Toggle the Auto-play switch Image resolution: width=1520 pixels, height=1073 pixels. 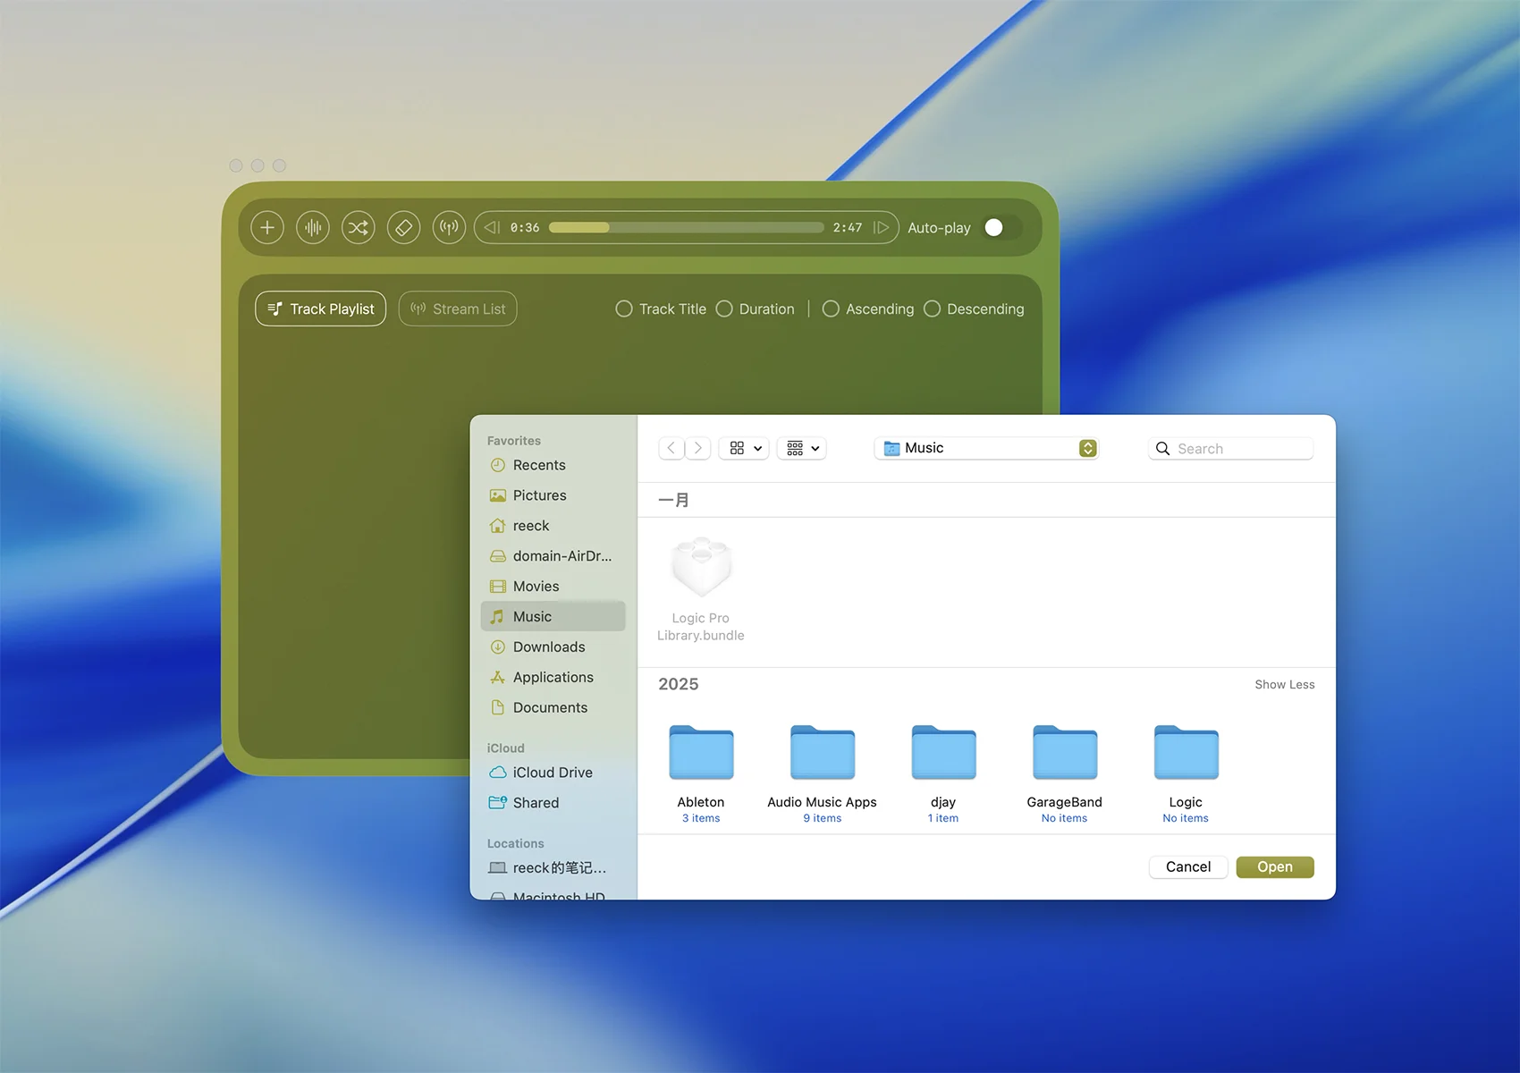[x=1001, y=227]
